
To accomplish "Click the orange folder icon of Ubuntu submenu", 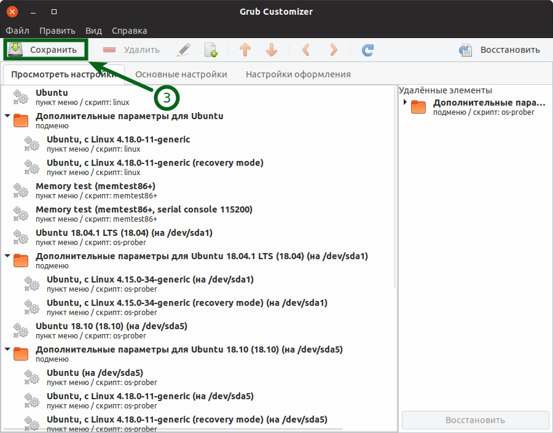I will pyautogui.click(x=21, y=120).
